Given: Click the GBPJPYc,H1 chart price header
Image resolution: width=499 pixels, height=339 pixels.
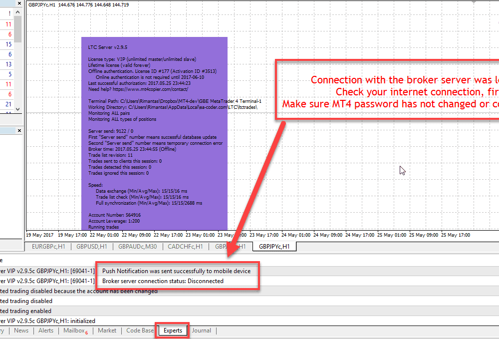Looking at the screenshot, I should pos(79,5).
